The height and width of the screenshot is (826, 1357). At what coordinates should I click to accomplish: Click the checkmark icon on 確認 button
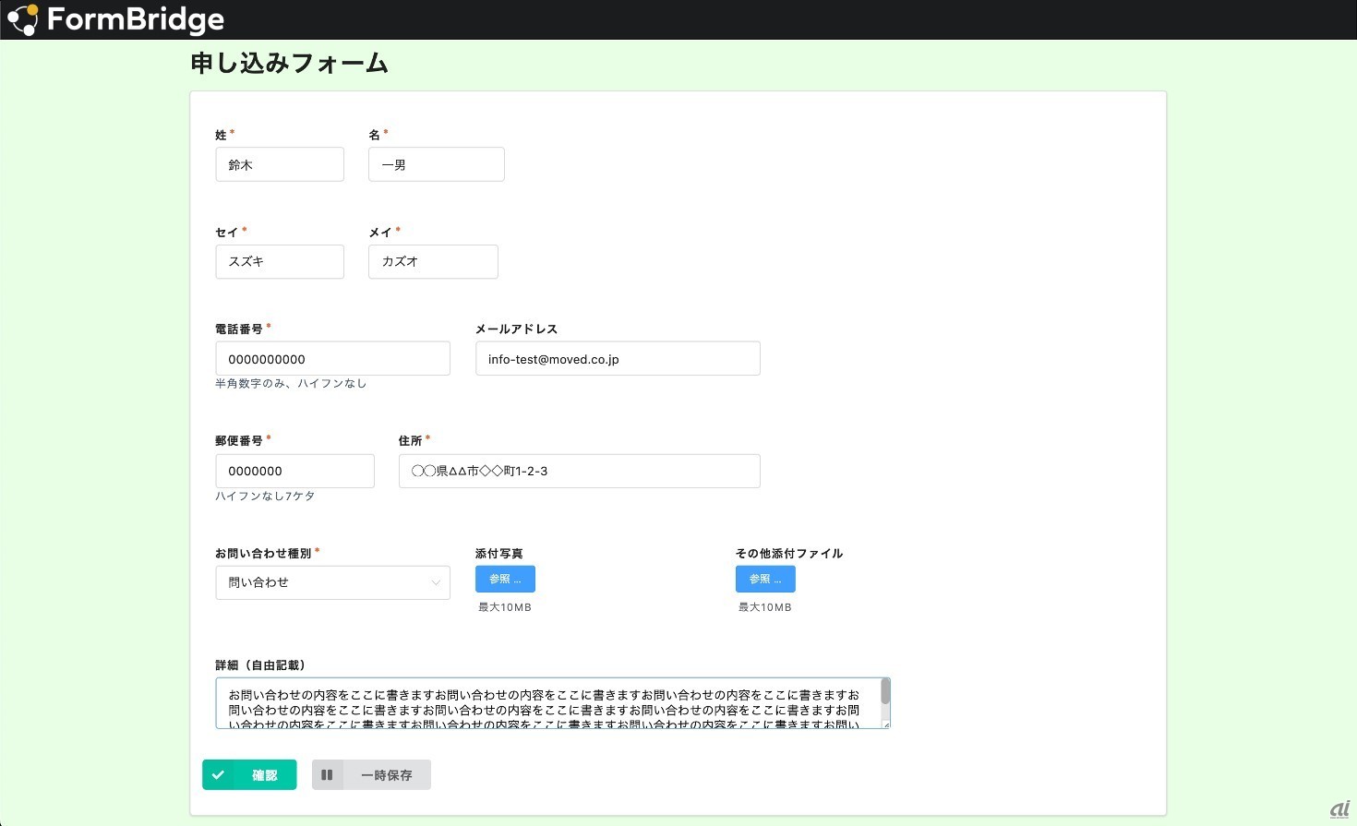pyautogui.click(x=219, y=775)
